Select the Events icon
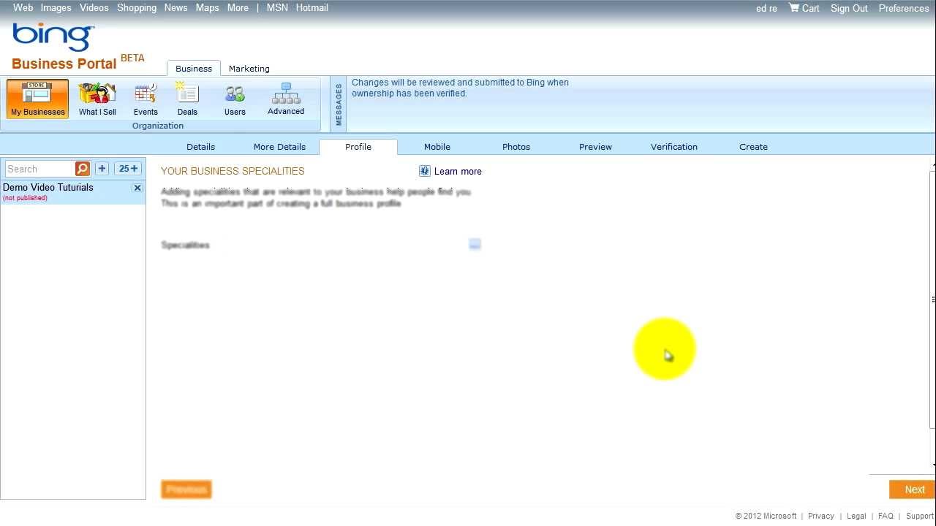 pos(146,99)
